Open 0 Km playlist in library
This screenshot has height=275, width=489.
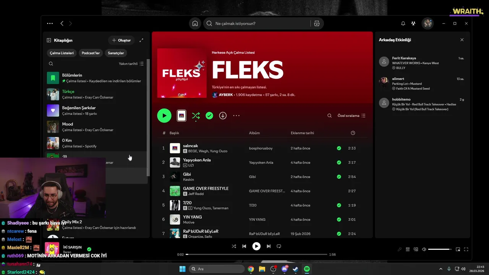tap(96, 143)
